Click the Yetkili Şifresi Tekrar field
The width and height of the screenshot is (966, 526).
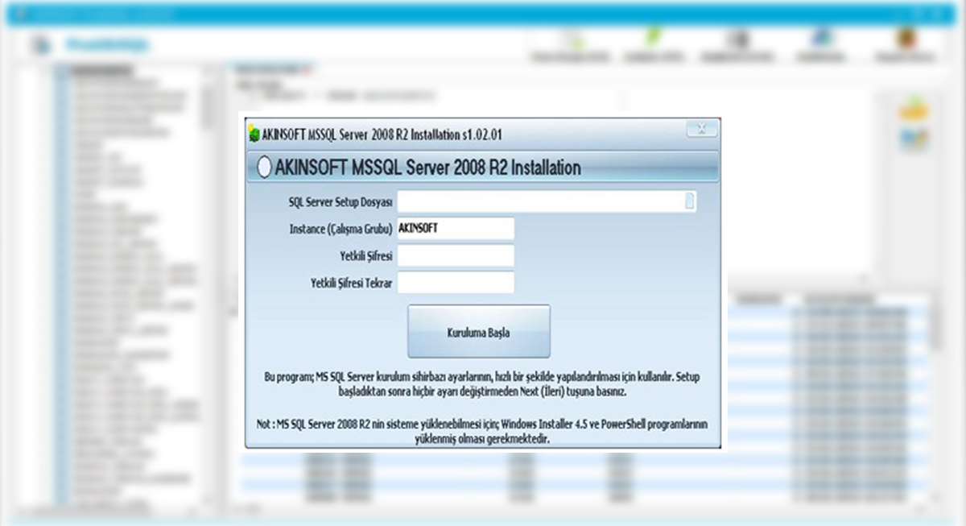point(456,282)
